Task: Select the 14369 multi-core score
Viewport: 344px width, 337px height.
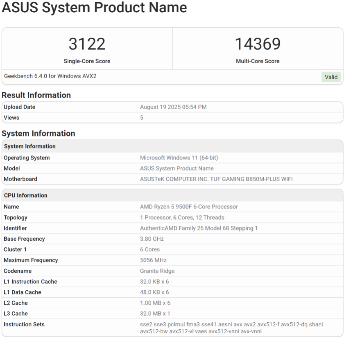Action: point(258,44)
